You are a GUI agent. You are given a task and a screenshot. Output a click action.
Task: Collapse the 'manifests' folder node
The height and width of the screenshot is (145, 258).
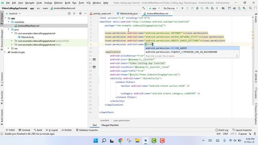9,22
